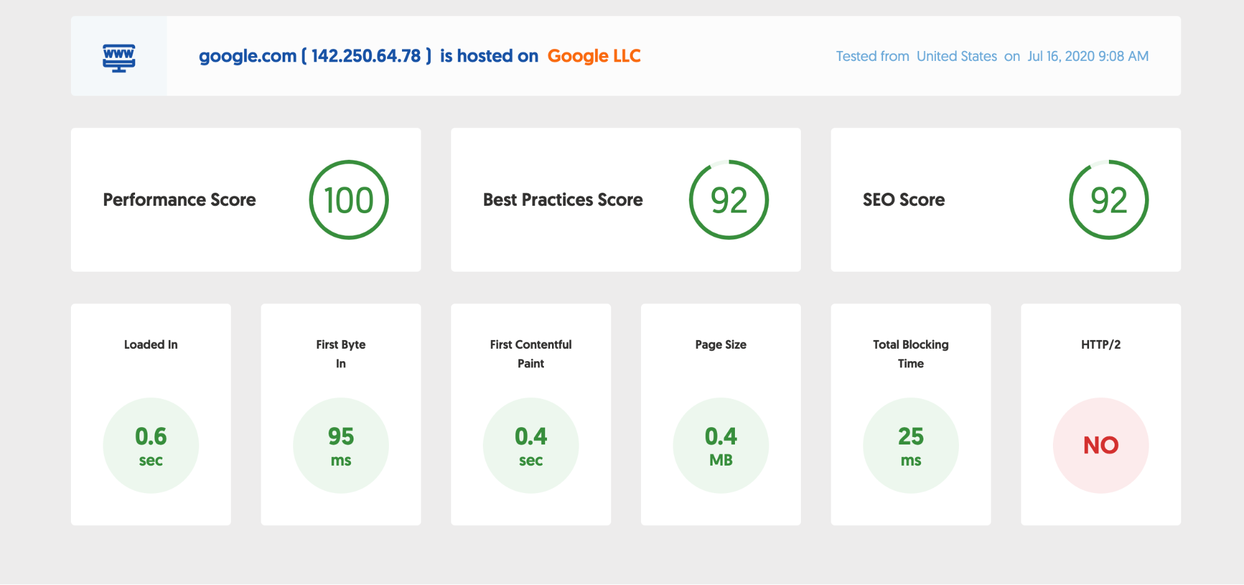The height and width of the screenshot is (585, 1244).
Task: Click the Jul 16, 2020 test date
Action: pyautogui.click(x=1087, y=56)
